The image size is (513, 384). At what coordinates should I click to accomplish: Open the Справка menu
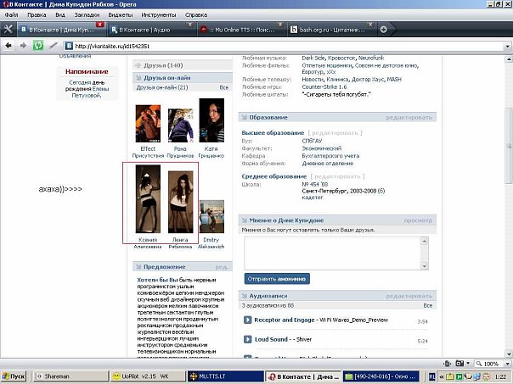pyautogui.click(x=196, y=14)
